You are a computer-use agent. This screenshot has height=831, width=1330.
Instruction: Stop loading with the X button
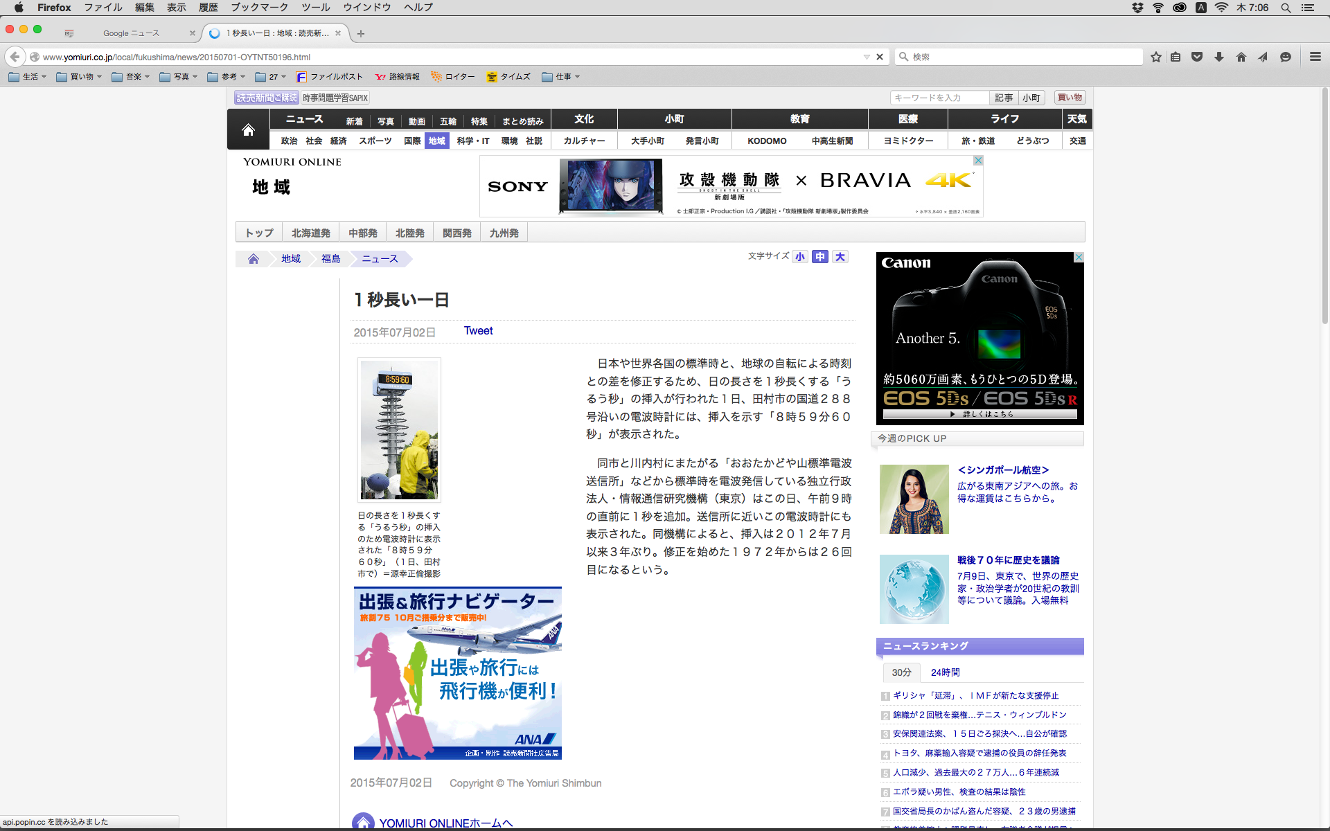coord(880,57)
